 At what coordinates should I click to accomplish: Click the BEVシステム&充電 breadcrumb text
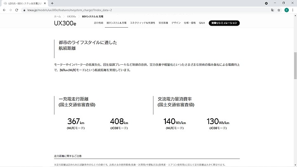point(93,16)
